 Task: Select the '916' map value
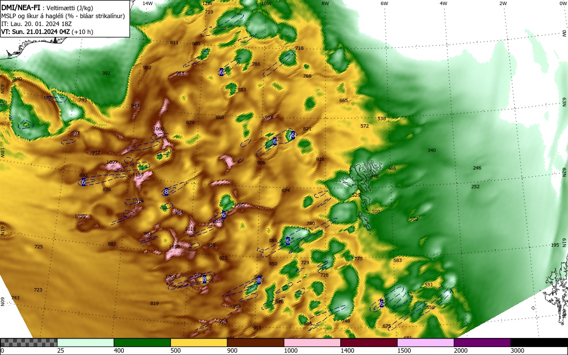320,160
